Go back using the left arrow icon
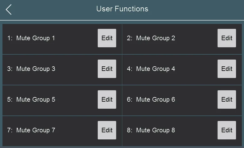This screenshot has height=148, width=244. (9, 10)
